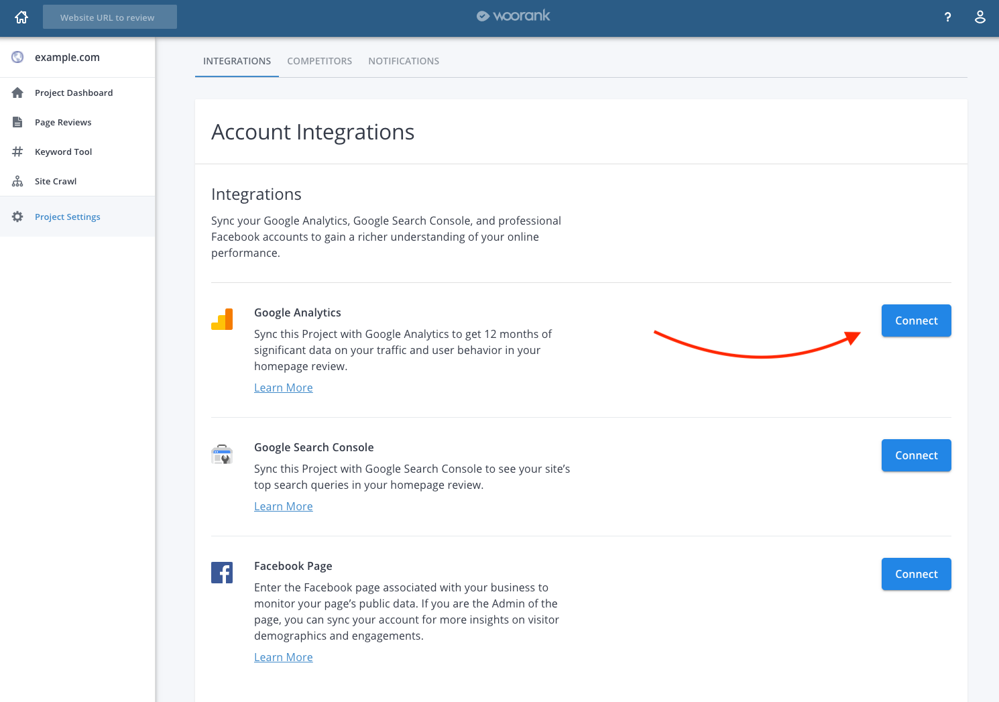Select the example.com project name
Viewport: 999px width, 702px height.
67,57
